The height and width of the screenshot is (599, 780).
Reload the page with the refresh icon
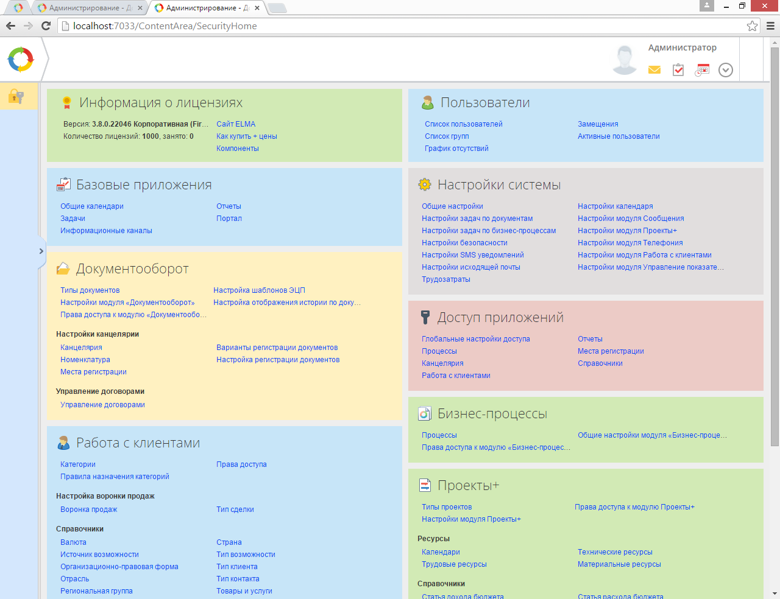(x=46, y=26)
